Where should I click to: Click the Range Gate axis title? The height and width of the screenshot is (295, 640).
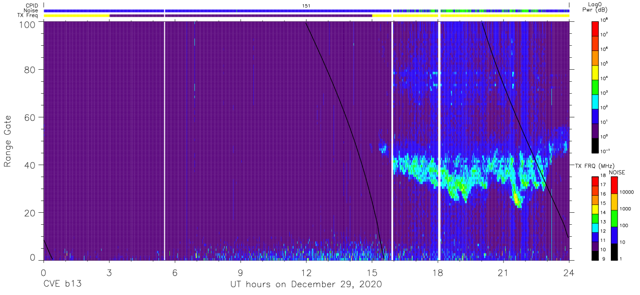8,142
